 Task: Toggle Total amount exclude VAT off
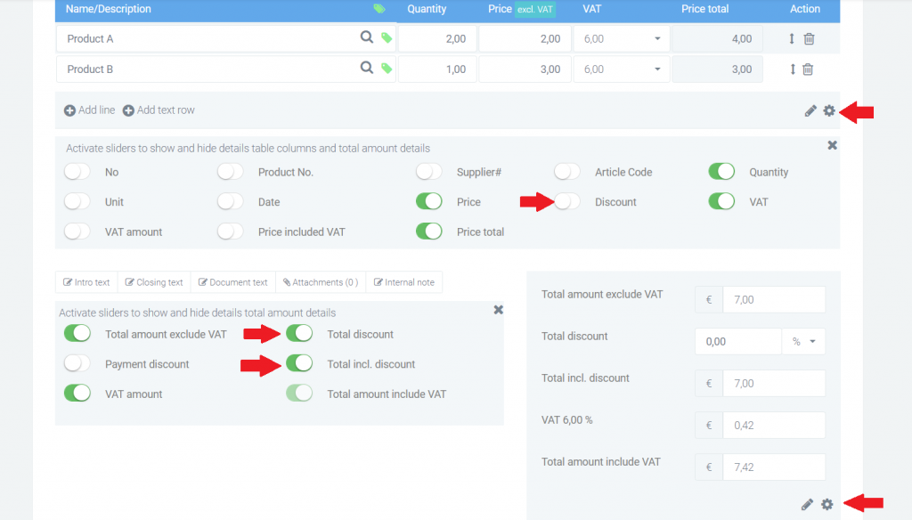pos(77,333)
